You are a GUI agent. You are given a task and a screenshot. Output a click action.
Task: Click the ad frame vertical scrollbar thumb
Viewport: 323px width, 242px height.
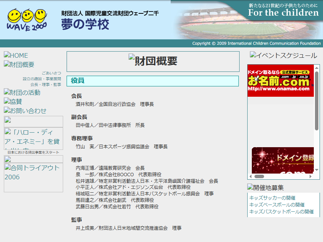click(x=316, y=101)
